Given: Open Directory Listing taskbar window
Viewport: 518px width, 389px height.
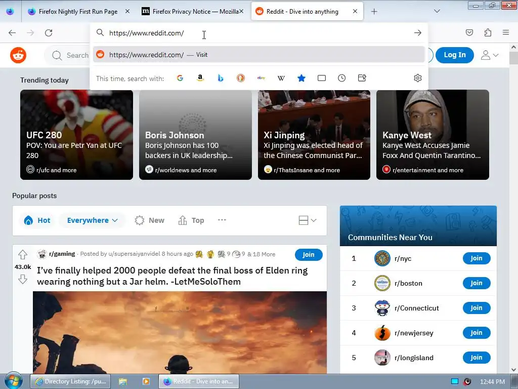Looking at the screenshot, I should (x=71, y=381).
